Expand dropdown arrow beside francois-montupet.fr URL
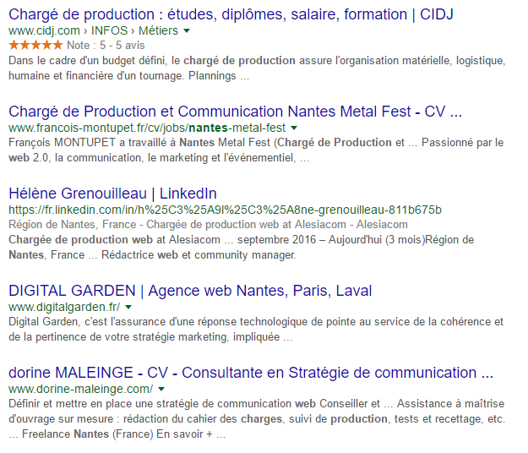 click(294, 128)
